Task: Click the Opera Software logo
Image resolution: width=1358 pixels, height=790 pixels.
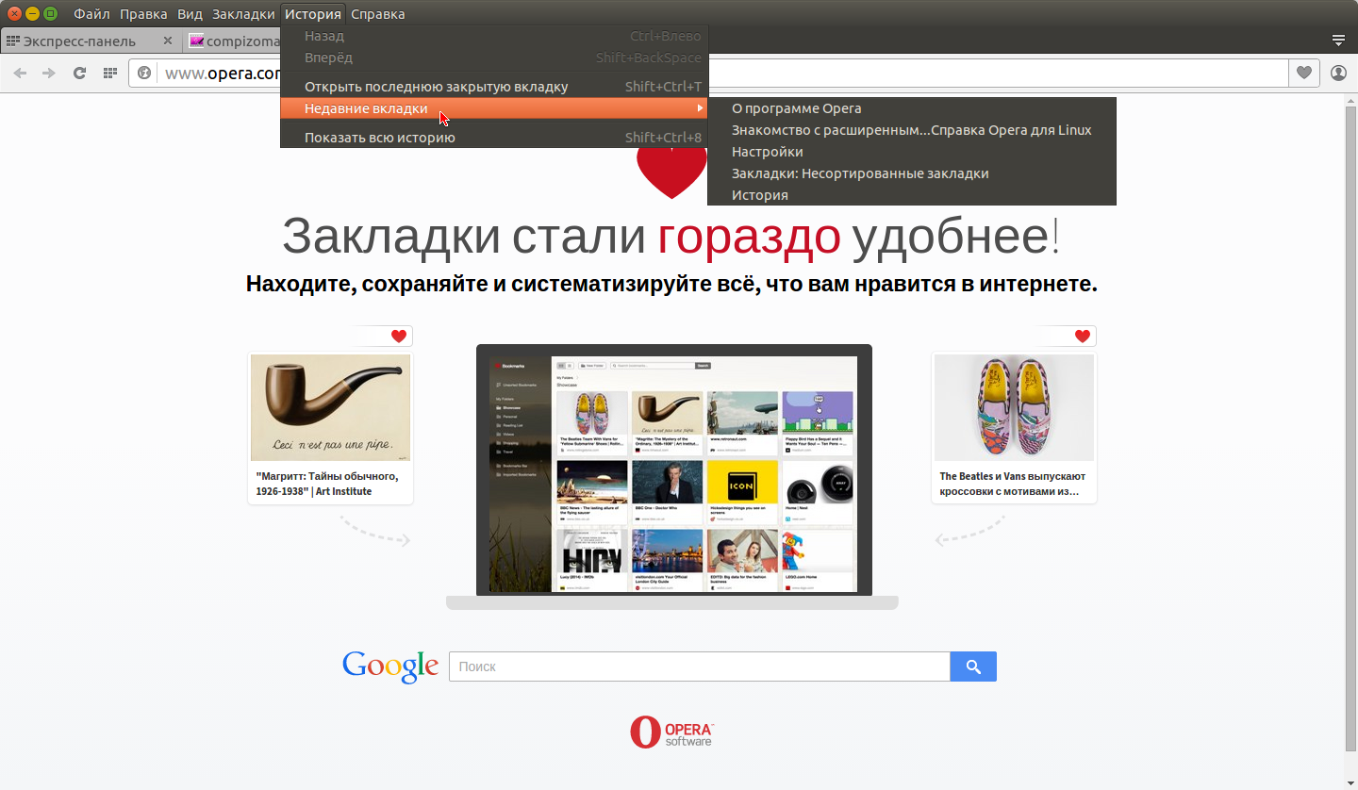Action: point(672,732)
